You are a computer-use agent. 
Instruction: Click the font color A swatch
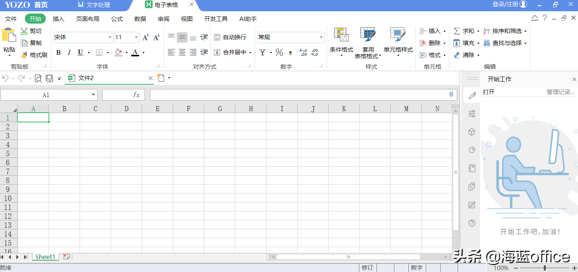click(x=135, y=52)
